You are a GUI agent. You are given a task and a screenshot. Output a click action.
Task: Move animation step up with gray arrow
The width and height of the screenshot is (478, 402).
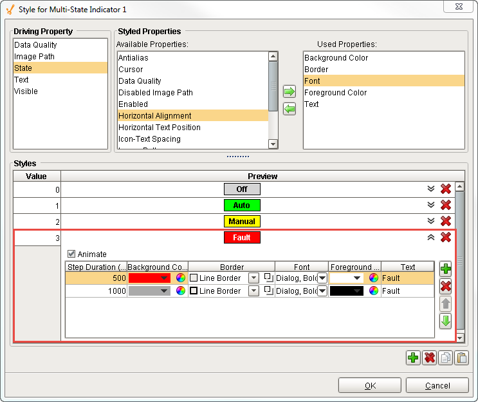tap(445, 303)
